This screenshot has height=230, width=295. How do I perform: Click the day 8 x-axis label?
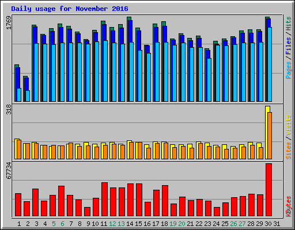(80, 224)
